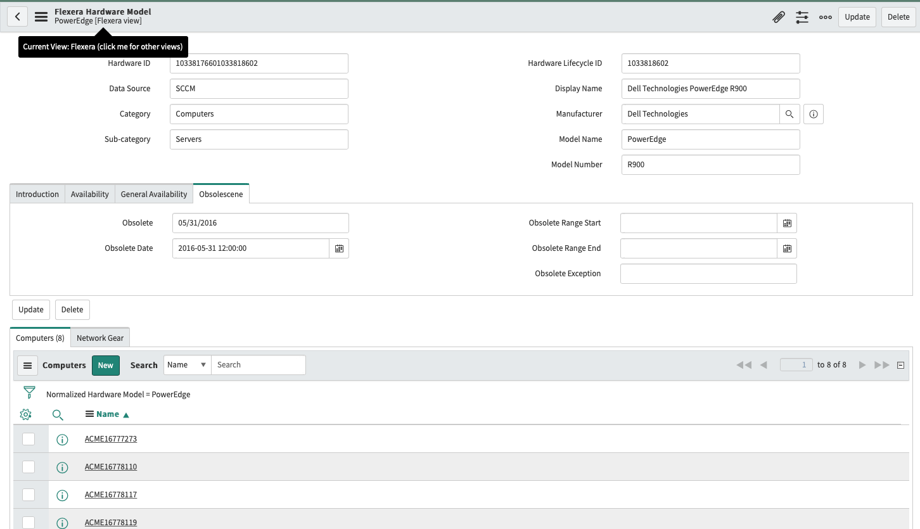Select the checkbox beside ACME16778117
Image resolution: width=920 pixels, height=529 pixels.
(x=28, y=495)
